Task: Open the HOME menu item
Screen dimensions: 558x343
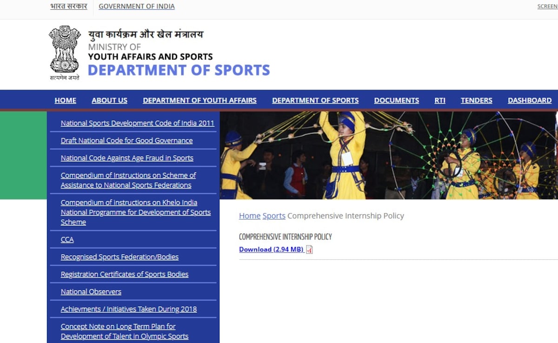Action: [65, 100]
